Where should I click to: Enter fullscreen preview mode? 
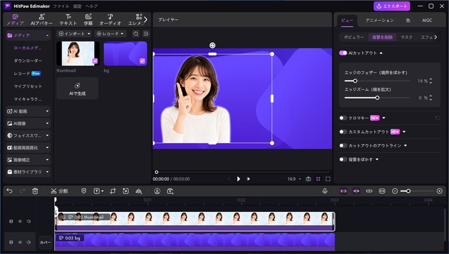pyautogui.click(x=328, y=179)
